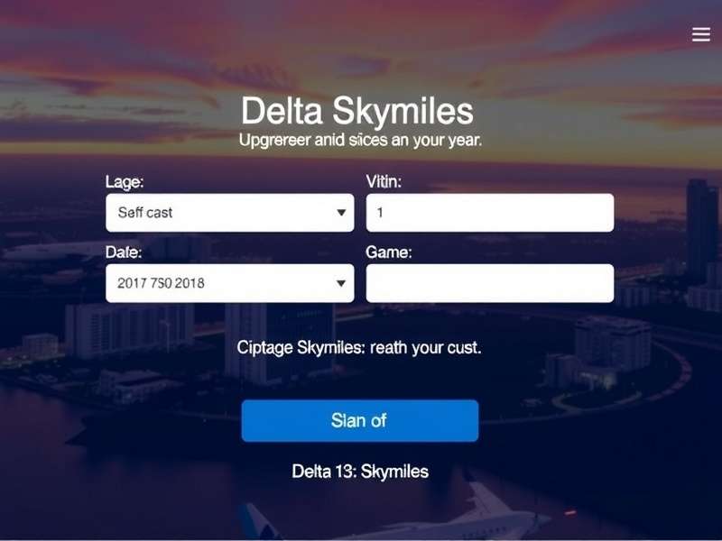The width and height of the screenshot is (722, 541).
Task: Expand the Lage dropdown showing Seff cast
Action: (x=230, y=213)
